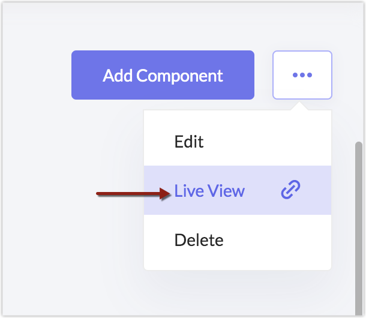
Task: Click the Edit menu entry
Action: [x=189, y=142]
